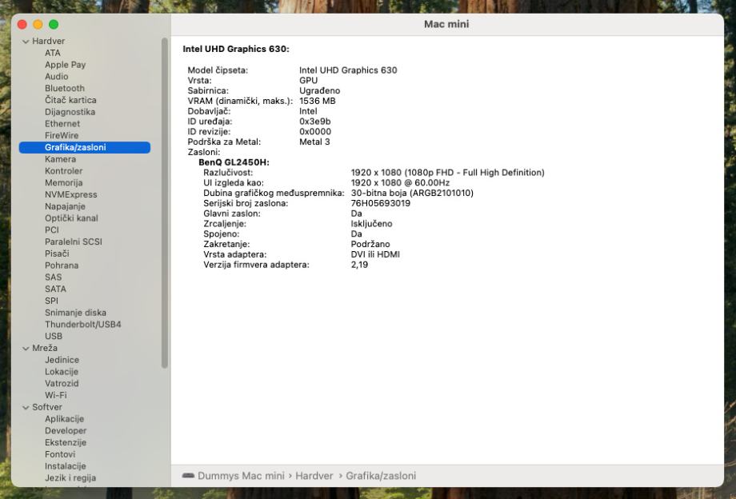Open the Ekstenzije entry

click(66, 442)
